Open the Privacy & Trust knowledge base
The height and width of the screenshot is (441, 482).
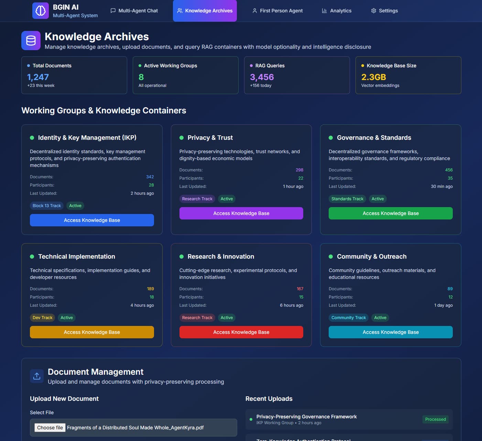click(x=241, y=213)
